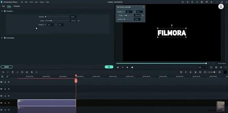This screenshot has width=228, height=113.
Task: Click the headset support icon
Action: 192,2
